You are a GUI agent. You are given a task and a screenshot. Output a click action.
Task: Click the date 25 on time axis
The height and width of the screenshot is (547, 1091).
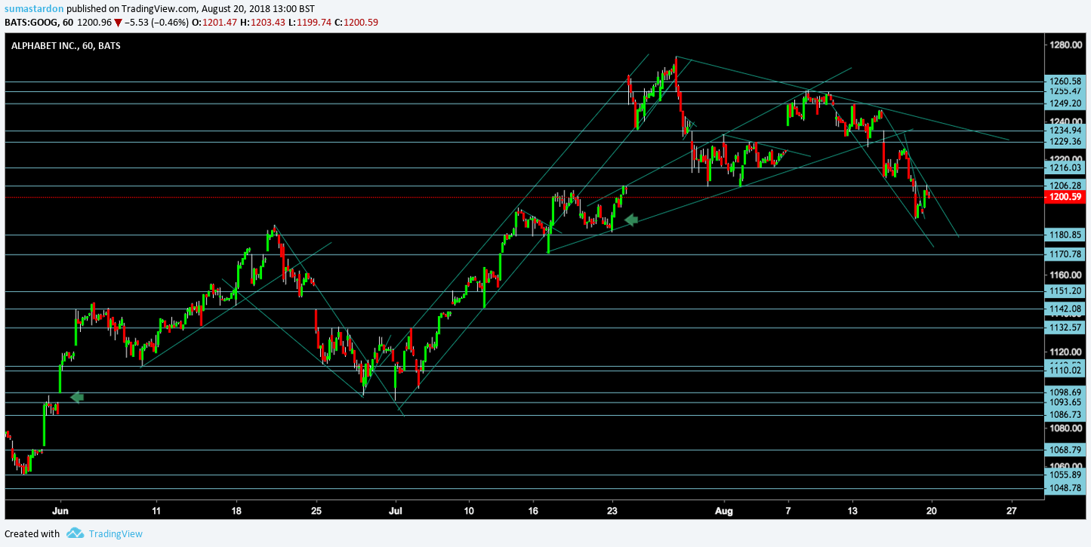[x=316, y=509]
